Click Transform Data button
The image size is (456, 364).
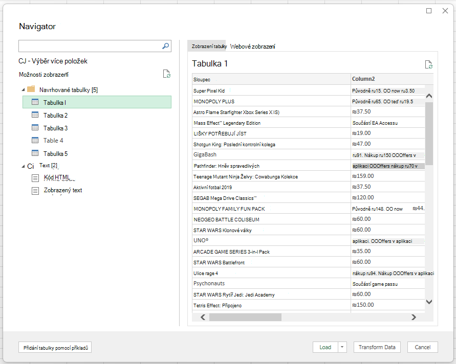coord(377,347)
